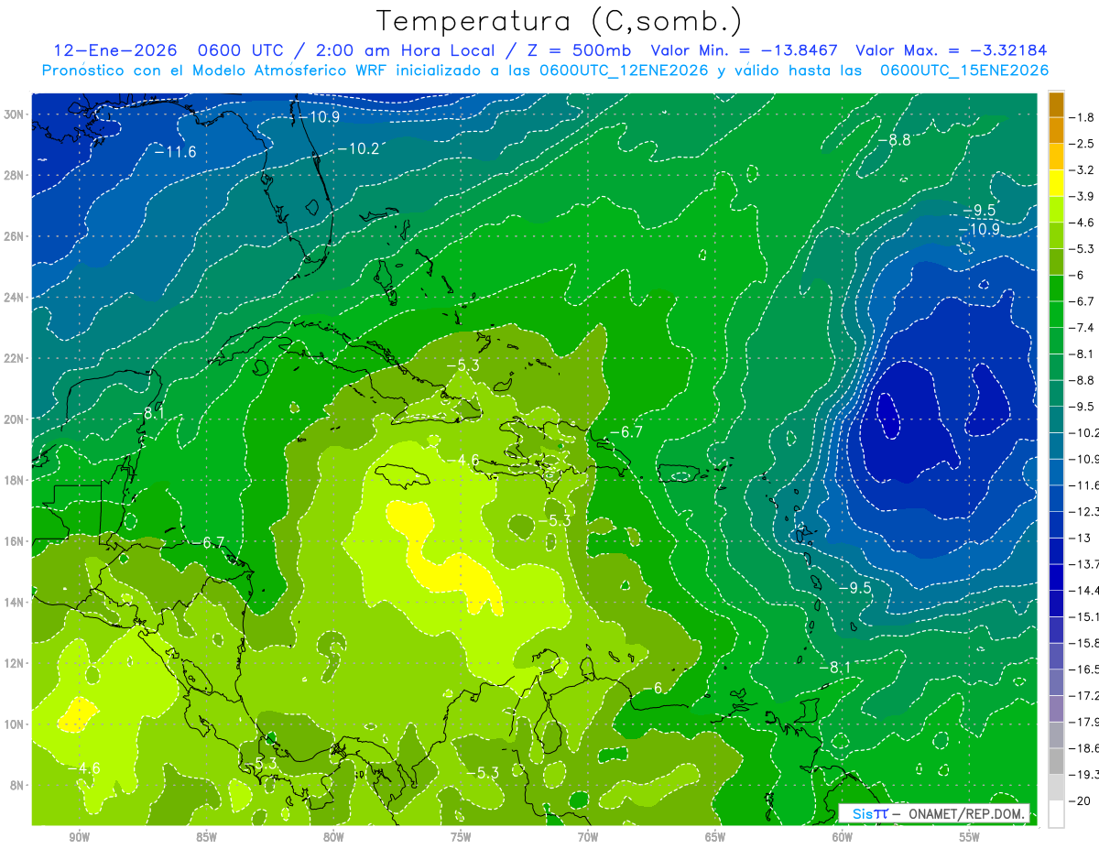Click the -8.8 contour label on the map

(x=894, y=140)
